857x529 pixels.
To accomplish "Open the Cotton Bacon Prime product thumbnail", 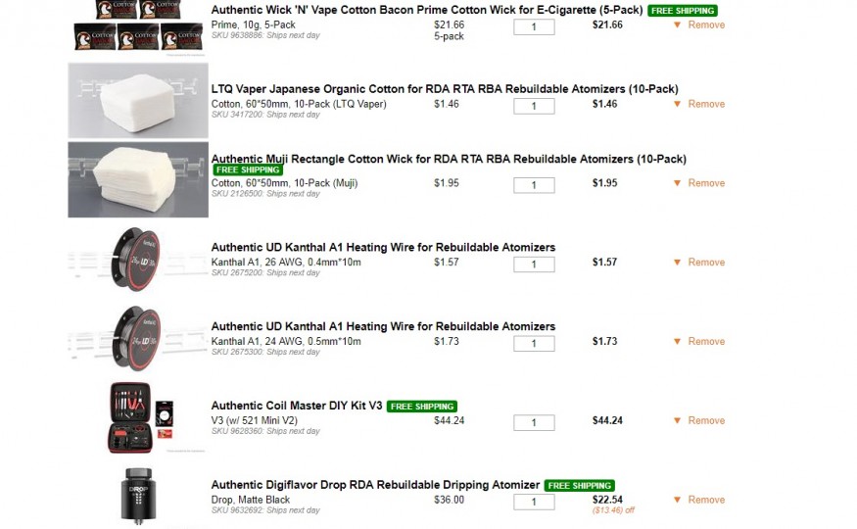I will [x=138, y=26].
